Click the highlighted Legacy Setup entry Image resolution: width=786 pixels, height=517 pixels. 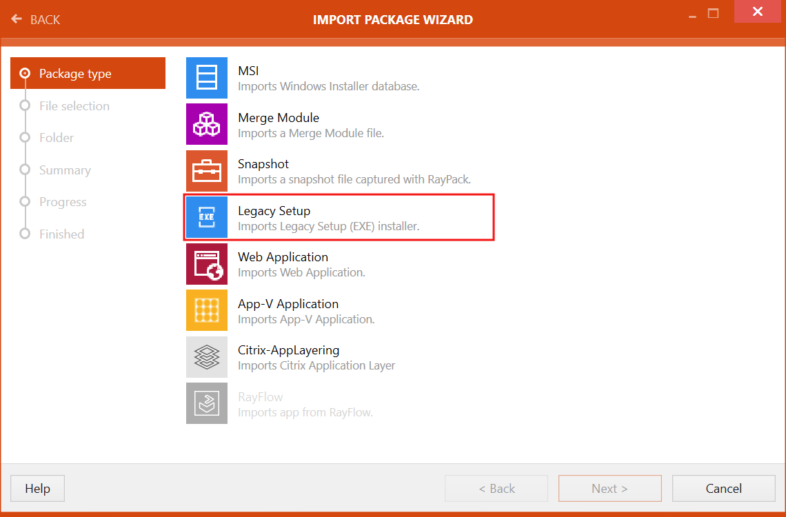tap(339, 217)
